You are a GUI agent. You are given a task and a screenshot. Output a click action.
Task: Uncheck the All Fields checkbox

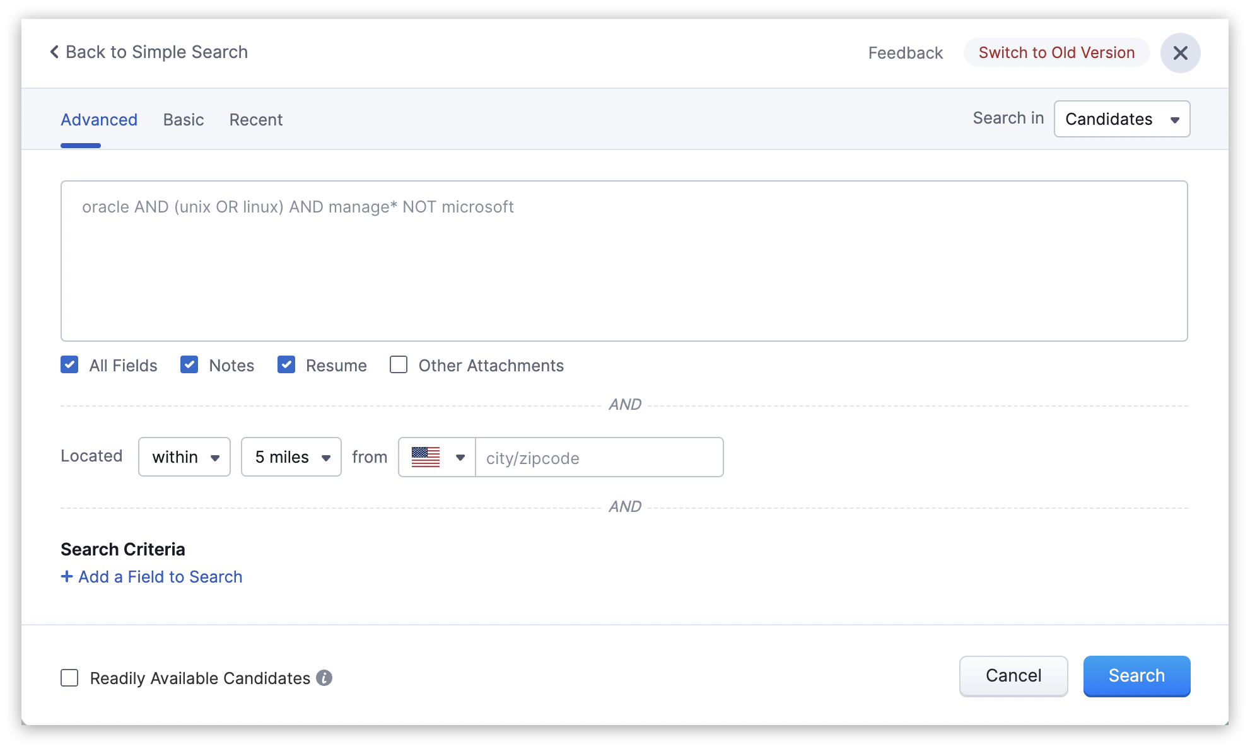pyautogui.click(x=69, y=365)
